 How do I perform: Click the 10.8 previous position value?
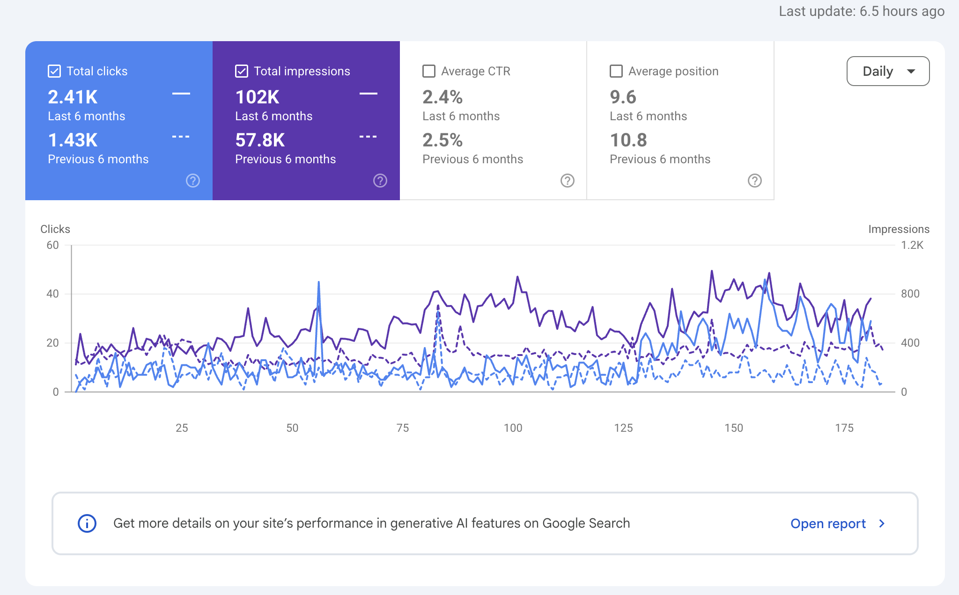(628, 140)
